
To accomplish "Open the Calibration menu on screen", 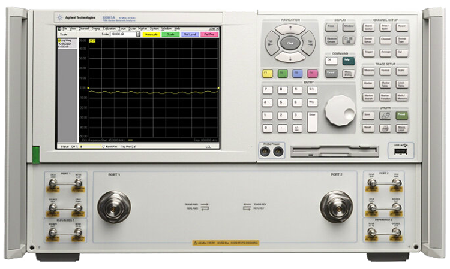I will [x=109, y=29].
